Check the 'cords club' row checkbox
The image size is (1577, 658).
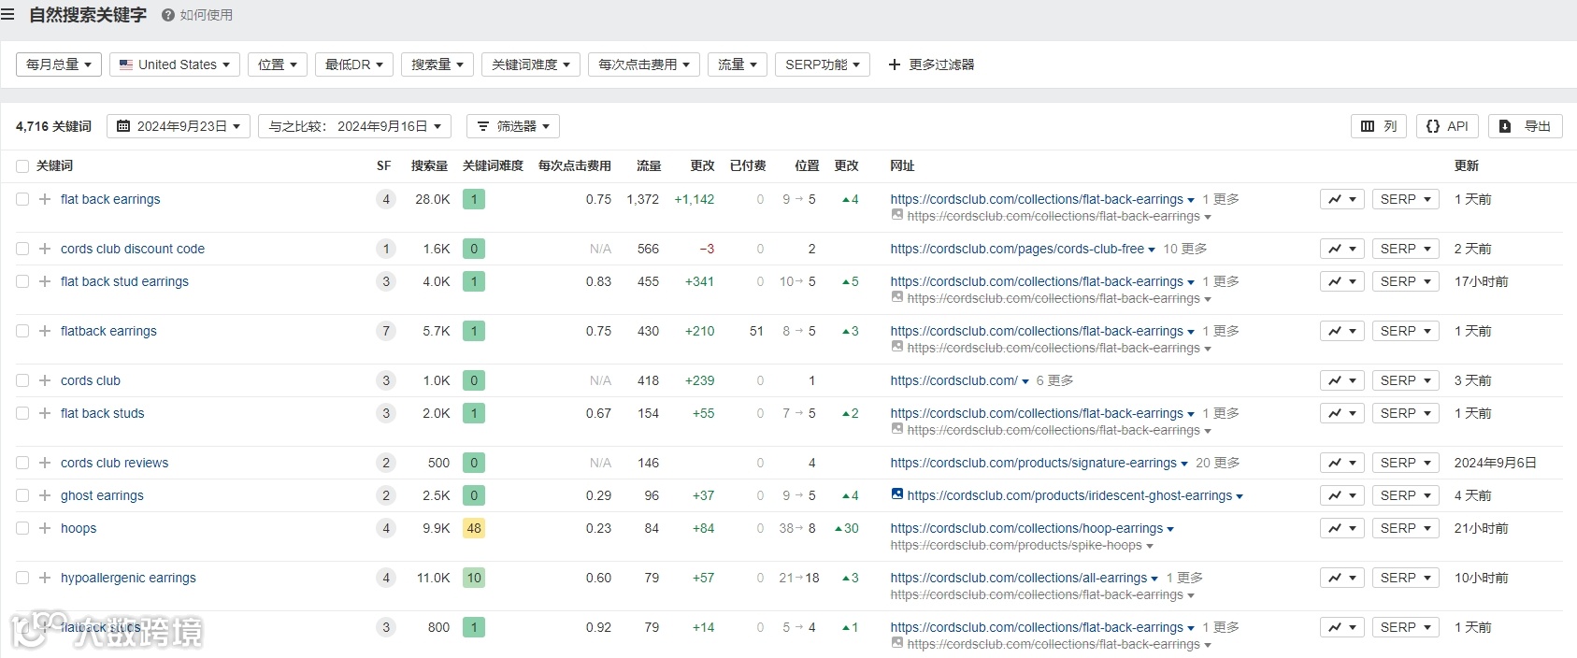(x=22, y=380)
